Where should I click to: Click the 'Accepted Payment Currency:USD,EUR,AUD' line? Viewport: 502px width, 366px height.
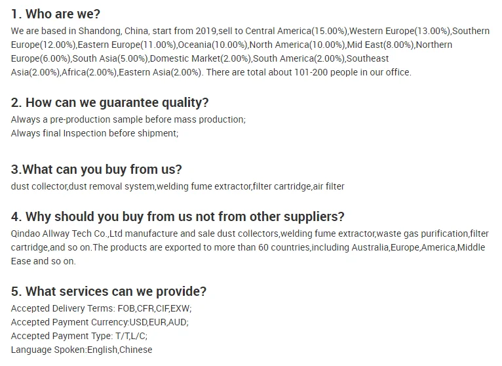(x=100, y=322)
